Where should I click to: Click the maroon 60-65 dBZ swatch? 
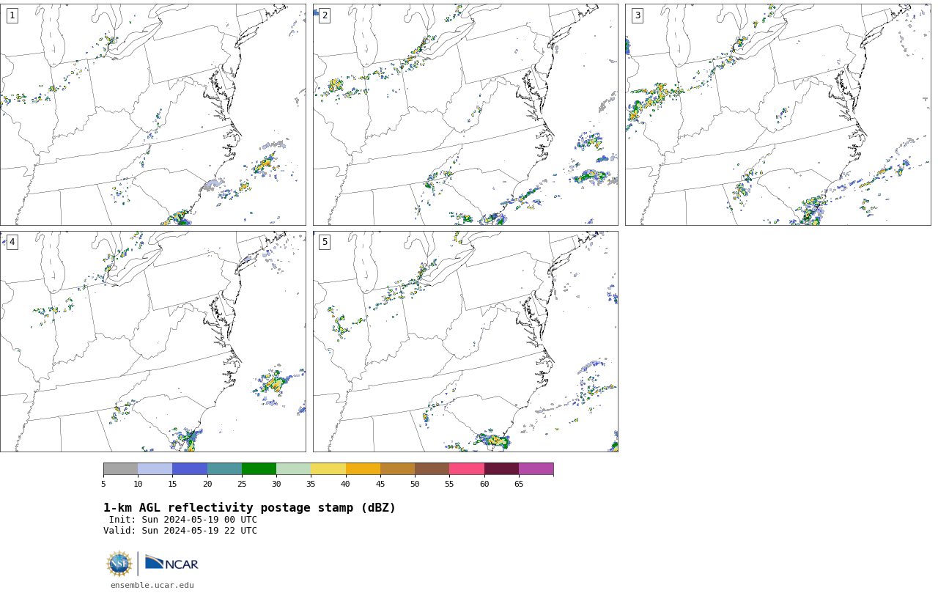(x=501, y=469)
